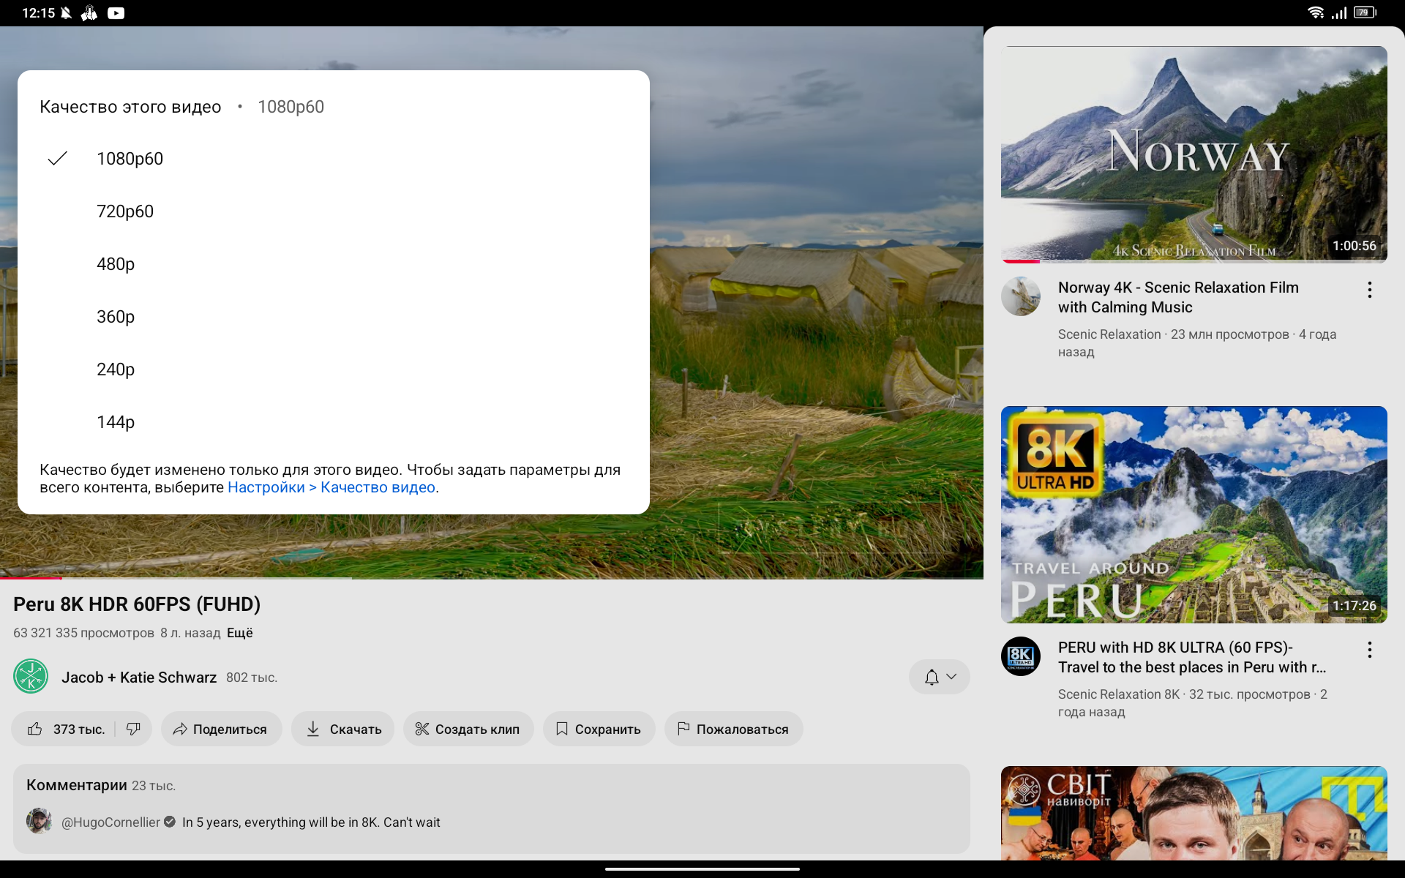1405x878 pixels.
Task: Tap the Скачать download button
Action: click(342, 729)
